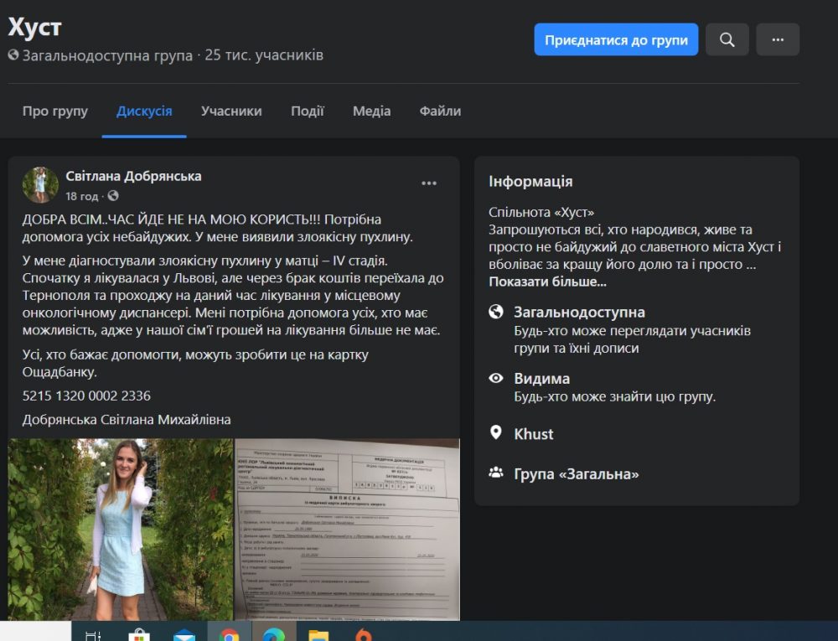Screen dimensions: 838x641
Task: Click the author's profile picture avatar
Action: coord(40,185)
